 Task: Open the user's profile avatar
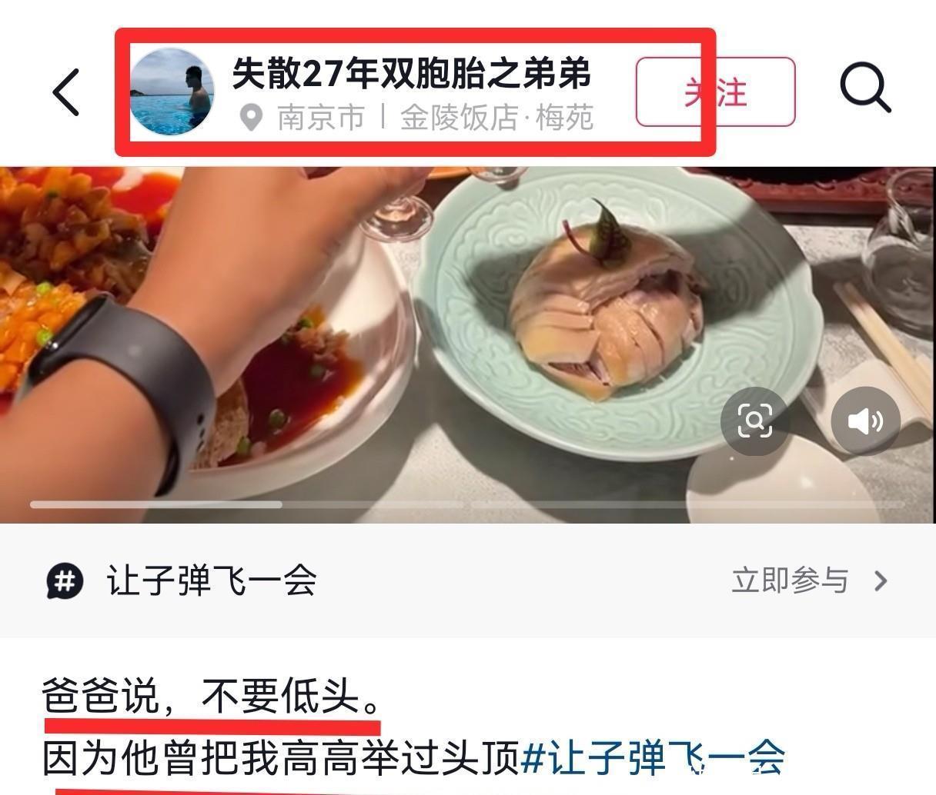172,91
